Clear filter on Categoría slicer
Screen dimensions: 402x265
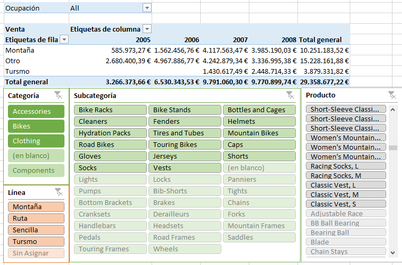click(59, 95)
